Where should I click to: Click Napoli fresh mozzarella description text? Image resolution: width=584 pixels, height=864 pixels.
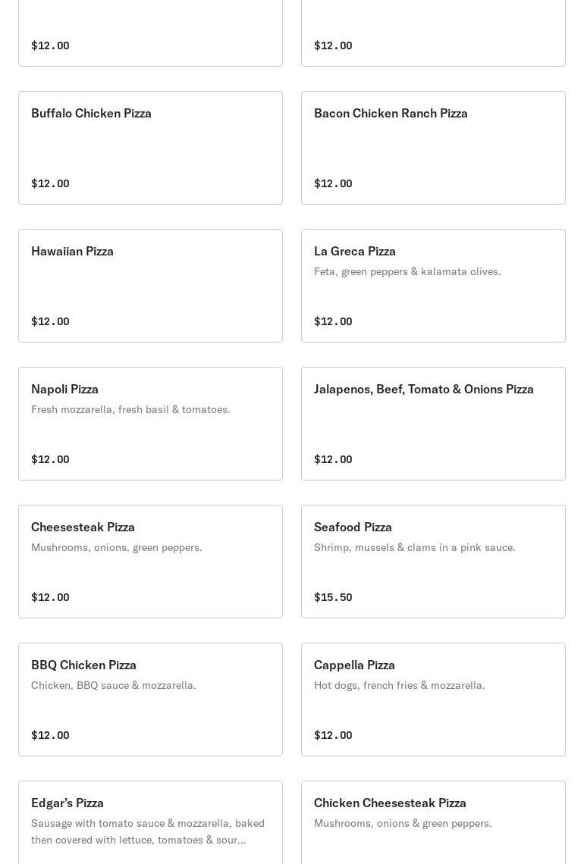[x=130, y=409]
